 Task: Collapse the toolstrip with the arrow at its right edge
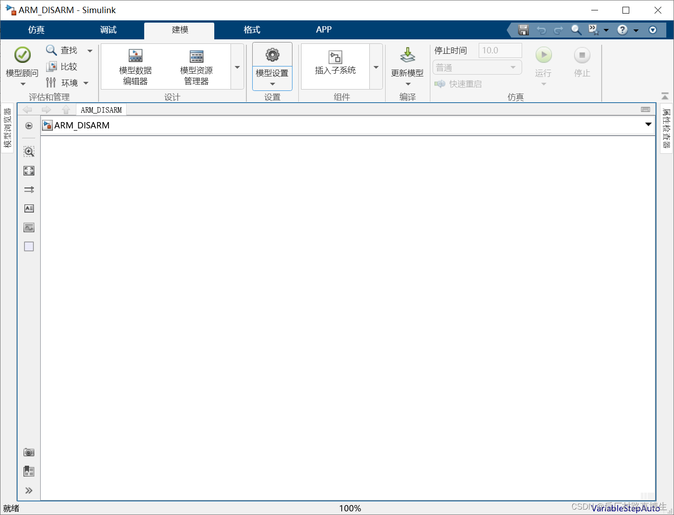pyautogui.click(x=665, y=96)
